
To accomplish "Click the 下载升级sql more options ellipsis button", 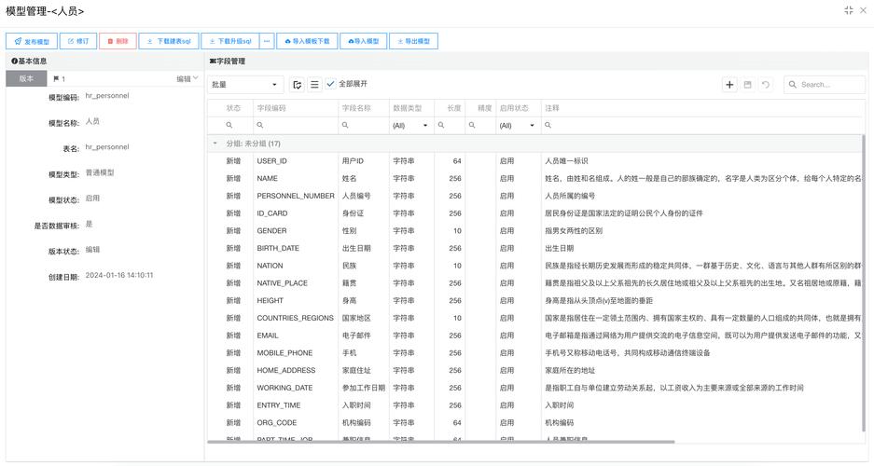I will (267, 41).
